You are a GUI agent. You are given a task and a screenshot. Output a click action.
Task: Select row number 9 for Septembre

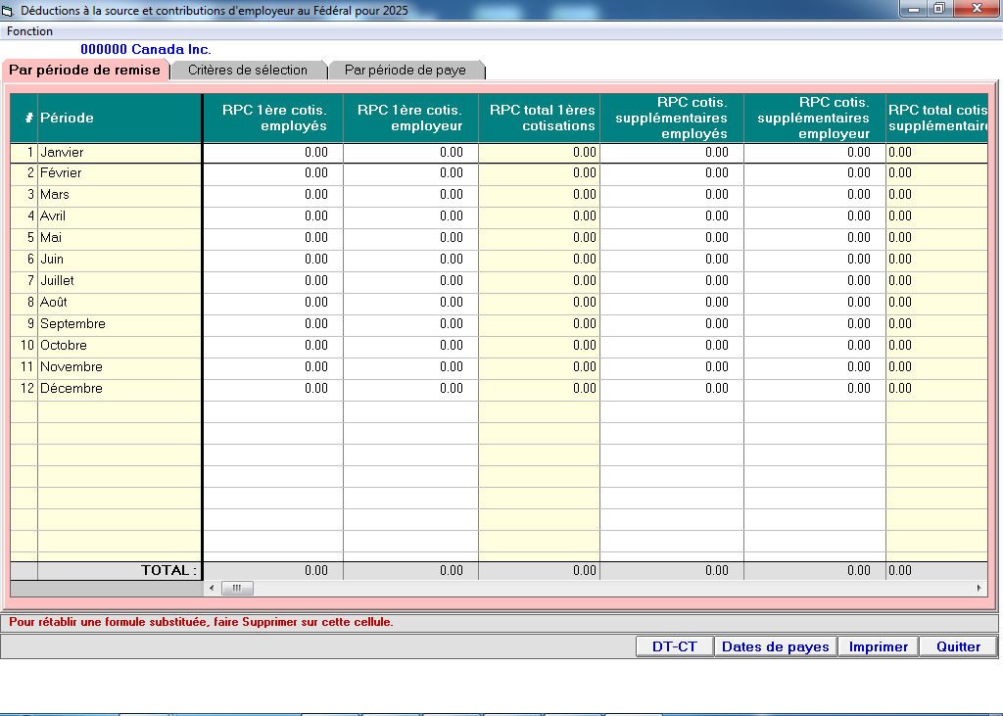[24, 324]
